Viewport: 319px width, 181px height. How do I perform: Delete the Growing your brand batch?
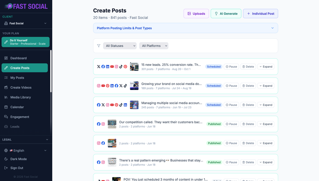(248, 86)
